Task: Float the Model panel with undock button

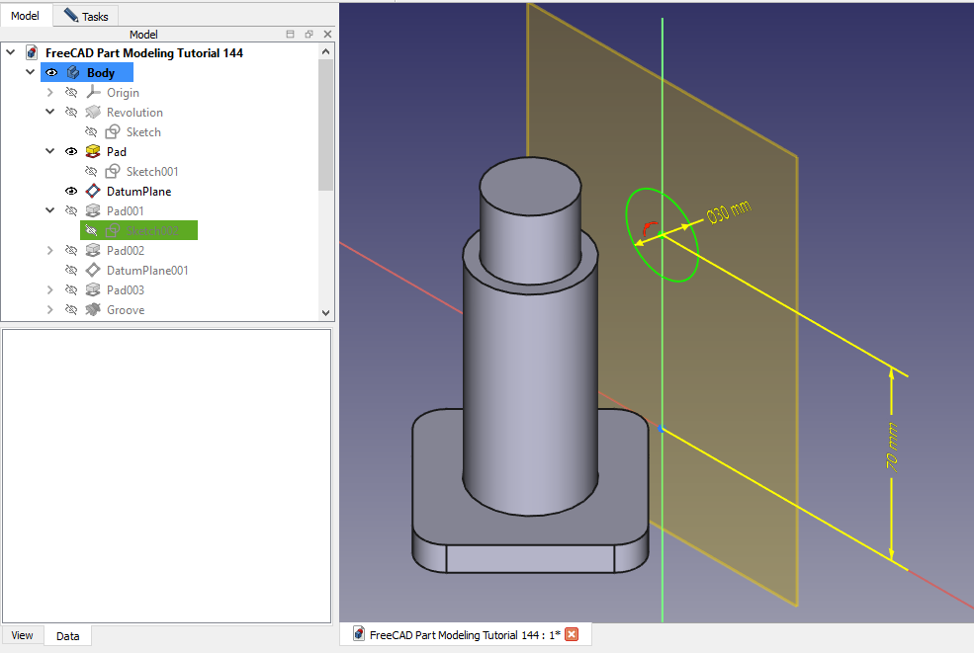Action: tap(309, 35)
